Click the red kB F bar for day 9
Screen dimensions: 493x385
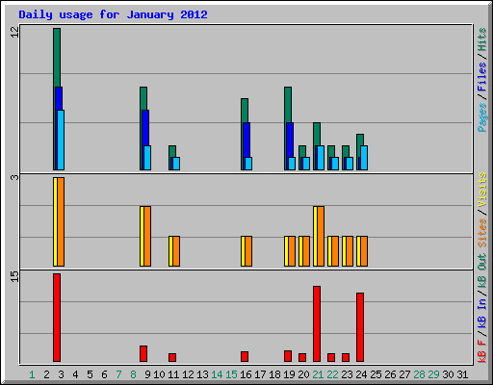[143, 353]
